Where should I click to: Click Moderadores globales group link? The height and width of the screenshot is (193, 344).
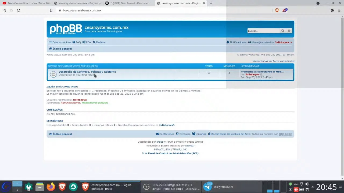(95, 103)
